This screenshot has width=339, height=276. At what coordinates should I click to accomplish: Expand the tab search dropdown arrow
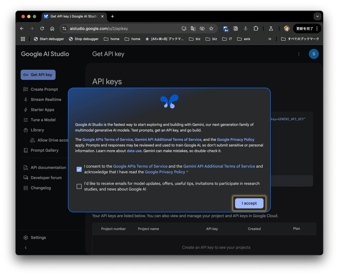pos(318,16)
